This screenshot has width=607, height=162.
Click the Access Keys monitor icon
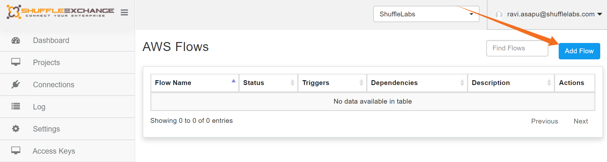(x=16, y=150)
